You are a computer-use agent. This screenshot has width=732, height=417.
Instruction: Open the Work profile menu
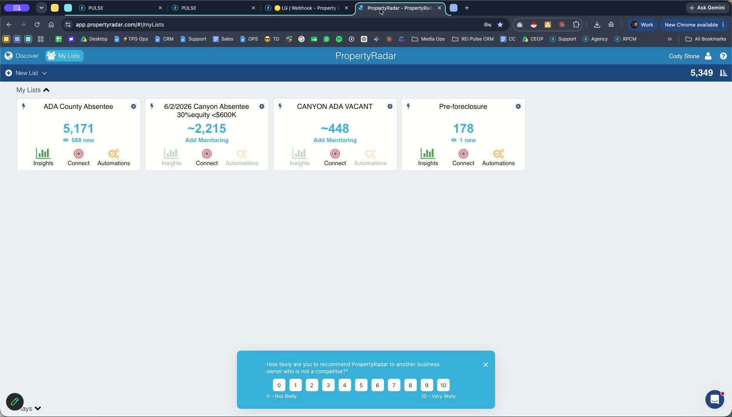(642, 25)
